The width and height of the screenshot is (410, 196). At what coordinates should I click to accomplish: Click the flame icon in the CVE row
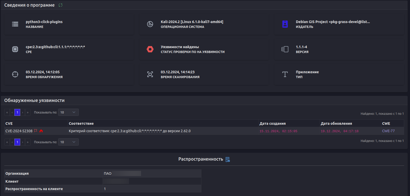tap(41, 131)
